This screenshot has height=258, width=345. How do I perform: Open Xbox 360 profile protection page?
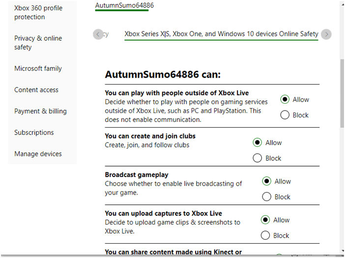(38, 13)
